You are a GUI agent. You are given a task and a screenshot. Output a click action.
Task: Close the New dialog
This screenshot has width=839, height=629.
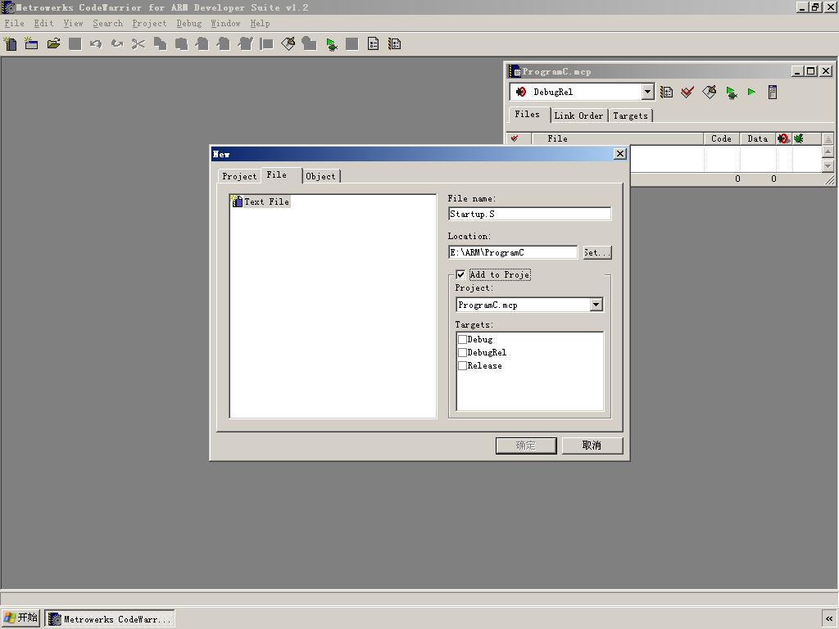coord(620,154)
